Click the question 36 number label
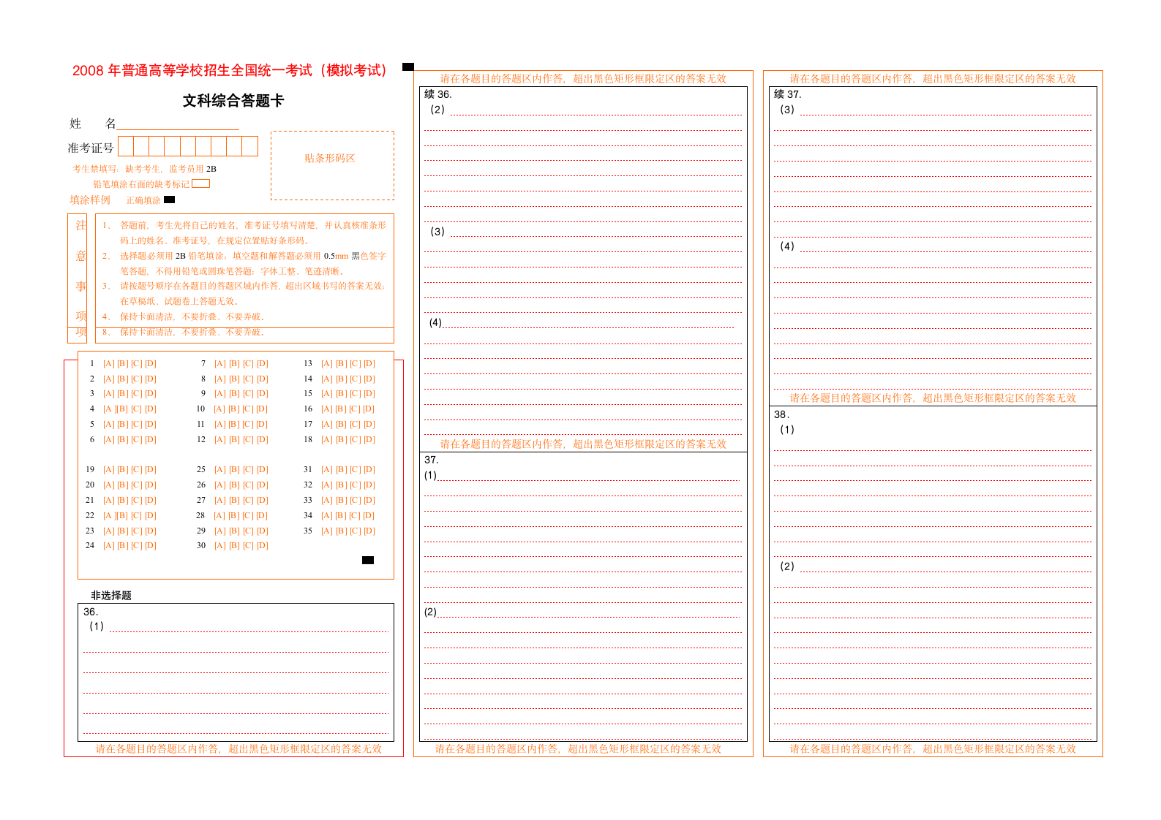Viewport: 1161px width, 820px height. [x=90, y=612]
